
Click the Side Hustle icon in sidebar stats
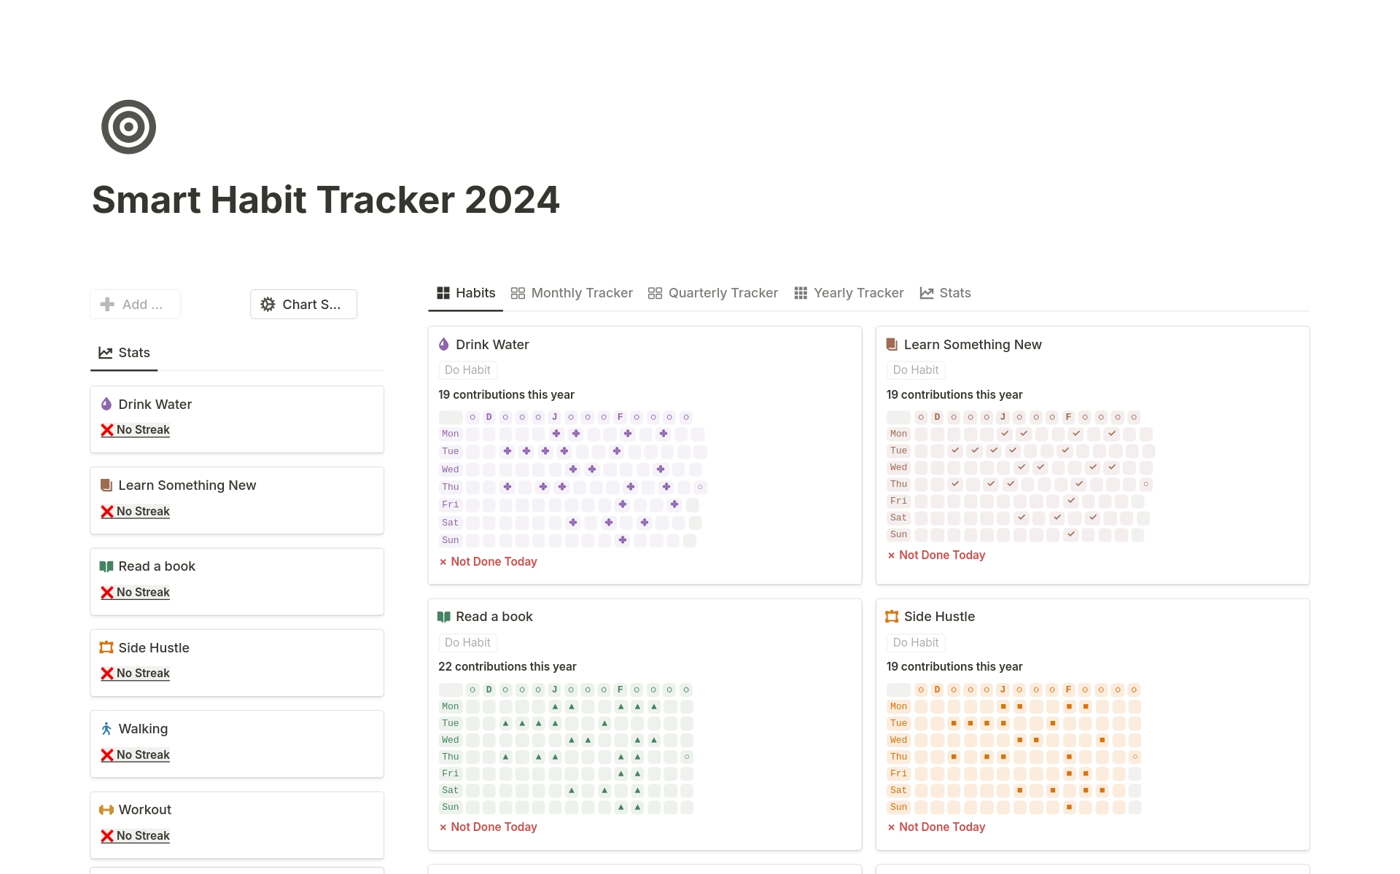106,647
